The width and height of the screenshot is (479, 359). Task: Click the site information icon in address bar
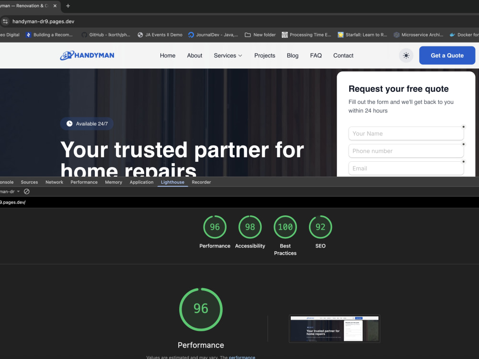5,22
